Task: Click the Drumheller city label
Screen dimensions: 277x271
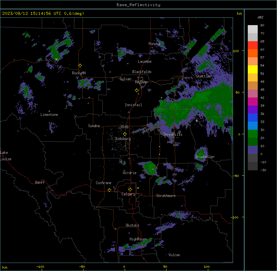Action: click(205, 157)
